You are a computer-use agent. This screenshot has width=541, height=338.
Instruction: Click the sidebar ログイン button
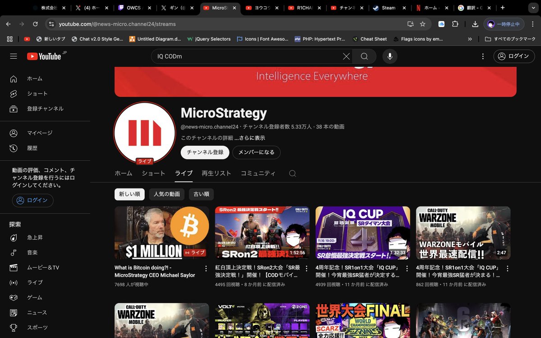pyautogui.click(x=32, y=201)
